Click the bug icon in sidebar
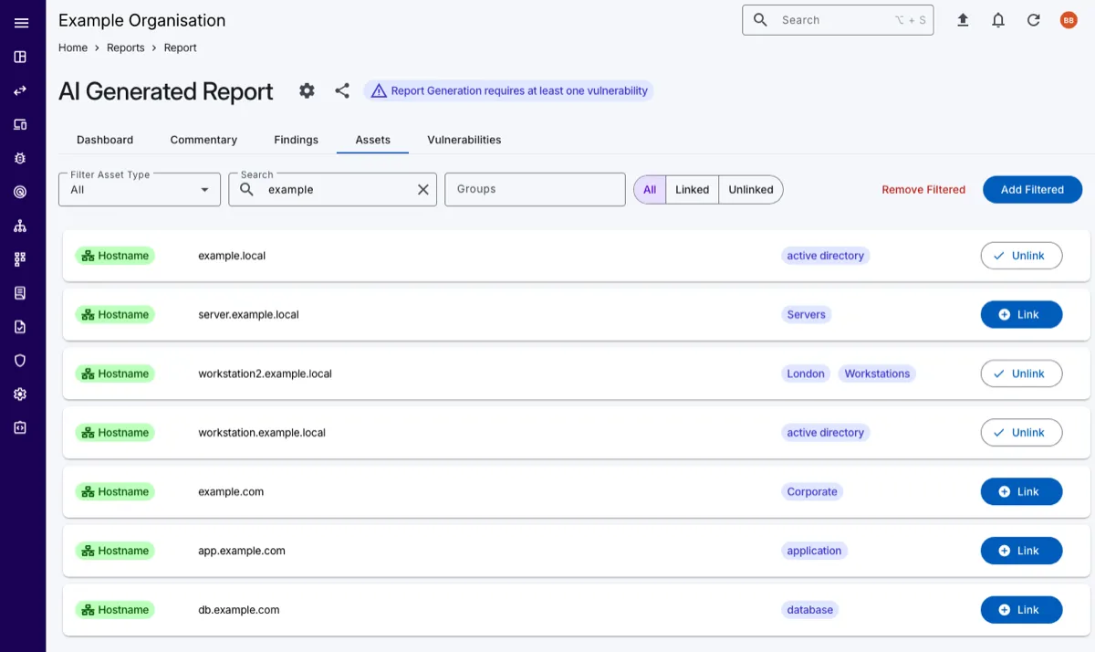Viewport: 1095px width, 652px height. tap(20, 158)
